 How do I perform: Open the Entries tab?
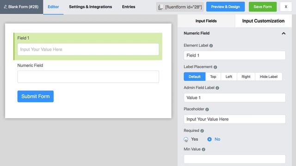[129, 7]
